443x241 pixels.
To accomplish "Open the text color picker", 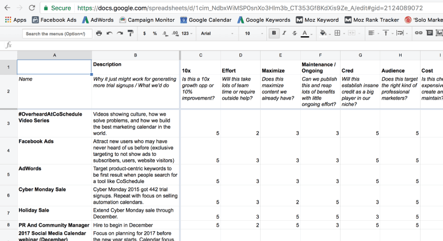I will pos(304,33).
